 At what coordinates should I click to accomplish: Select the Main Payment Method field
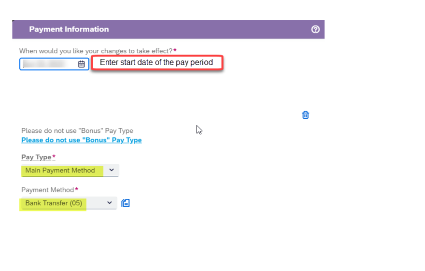(60, 170)
